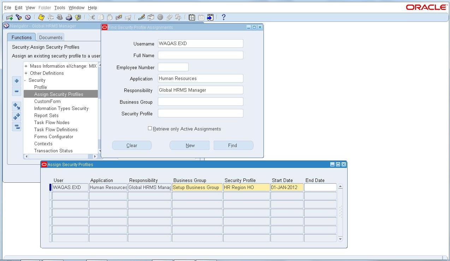Click the Navigator expand all double-plus button
This screenshot has height=261, width=450.
click(x=17, y=116)
